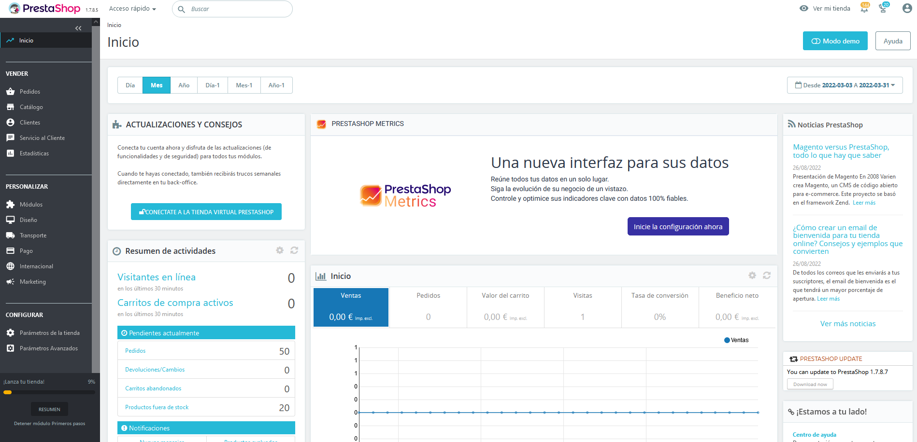
Task: Select the Ventas metric tab
Action: point(351,307)
